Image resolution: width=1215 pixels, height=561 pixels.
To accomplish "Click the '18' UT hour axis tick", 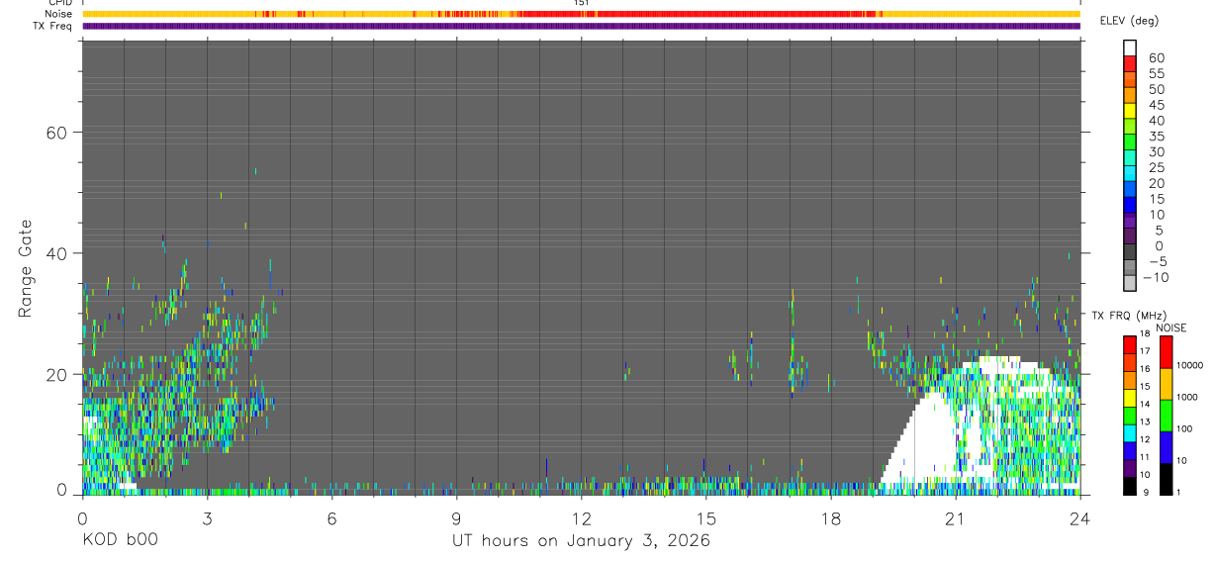I will coord(830,517).
